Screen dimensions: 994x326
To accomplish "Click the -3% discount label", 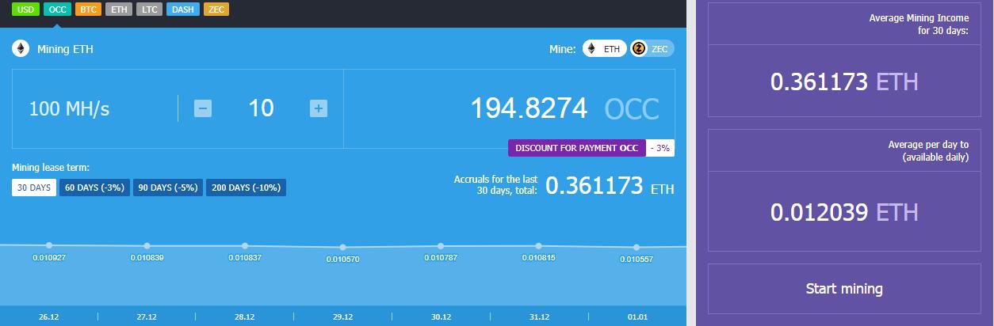I will (x=659, y=148).
